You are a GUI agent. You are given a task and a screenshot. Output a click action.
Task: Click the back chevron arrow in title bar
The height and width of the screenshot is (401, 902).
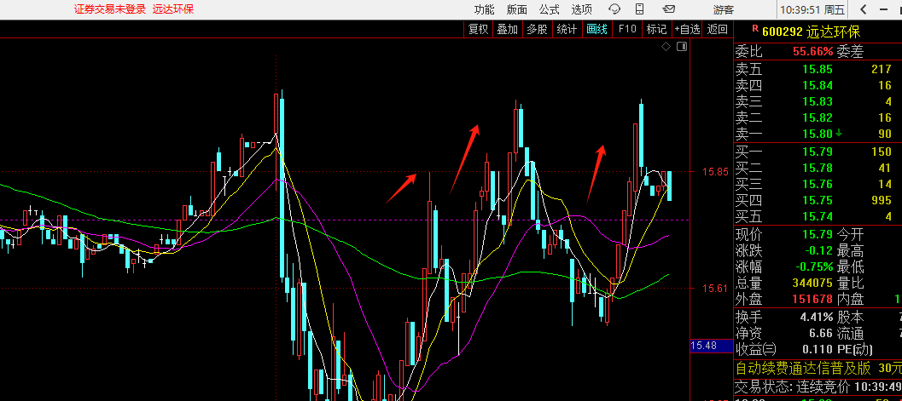tap(864, 9)
